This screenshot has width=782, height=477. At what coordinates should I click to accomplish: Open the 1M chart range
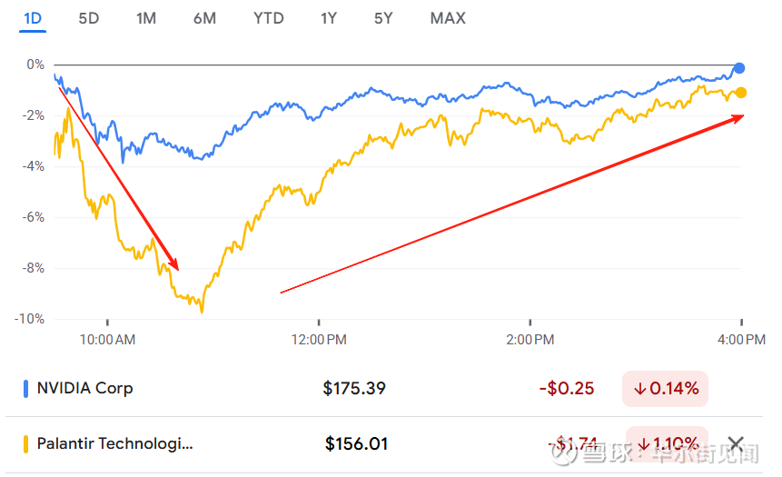point(145,18)
